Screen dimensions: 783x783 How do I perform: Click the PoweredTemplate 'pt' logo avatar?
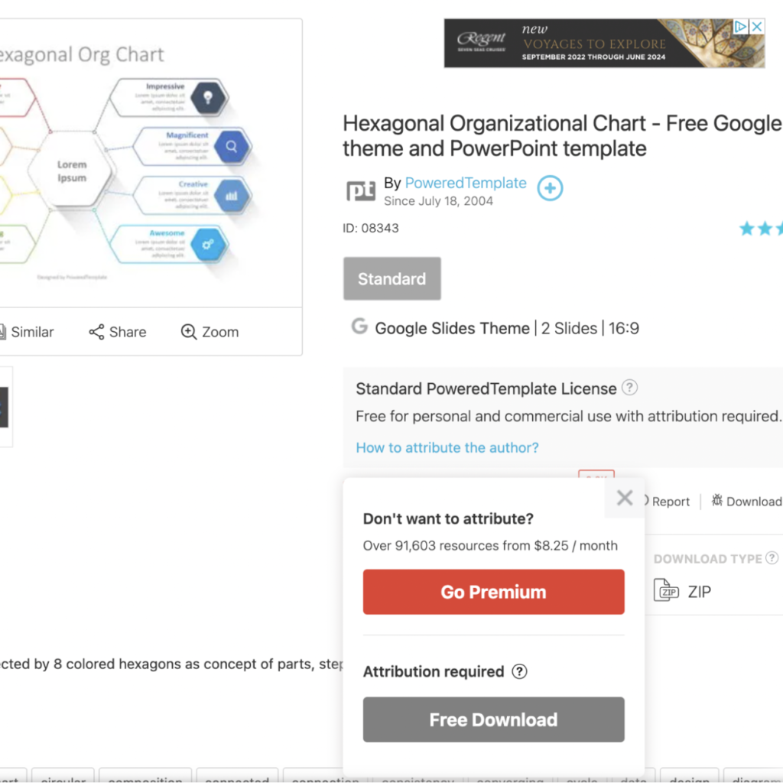tap(361, 190)
